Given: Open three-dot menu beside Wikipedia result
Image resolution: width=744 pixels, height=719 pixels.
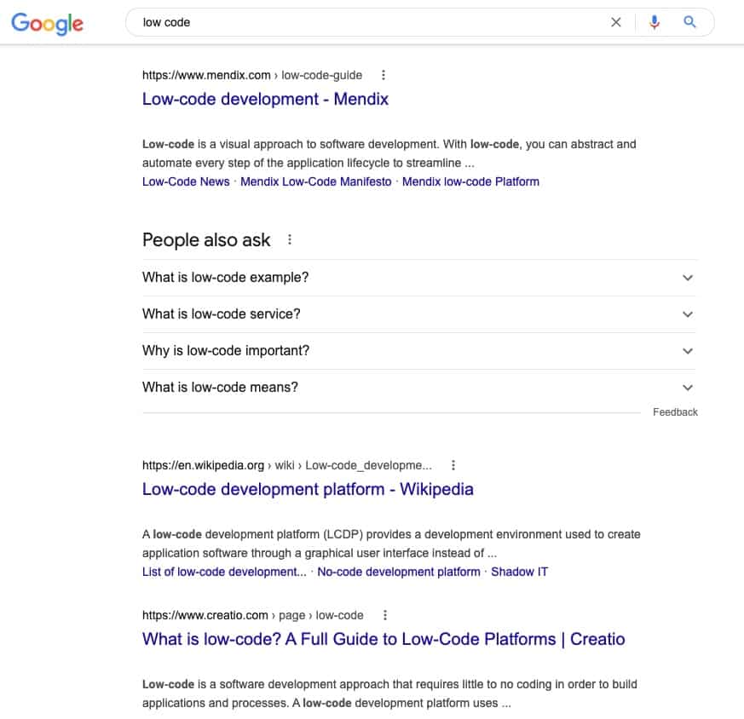Looking at the screenshot, I should (x=453, y=465).
